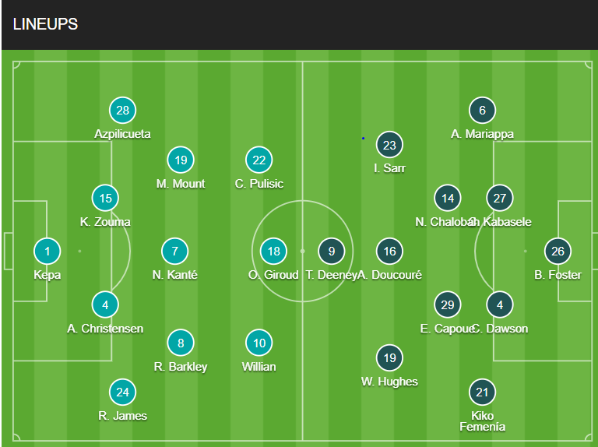Select Willian's number 10 badge
Image resolution: width=598 pixels, height=447 pixels.
pyautogui.click(x=259, y=343)
